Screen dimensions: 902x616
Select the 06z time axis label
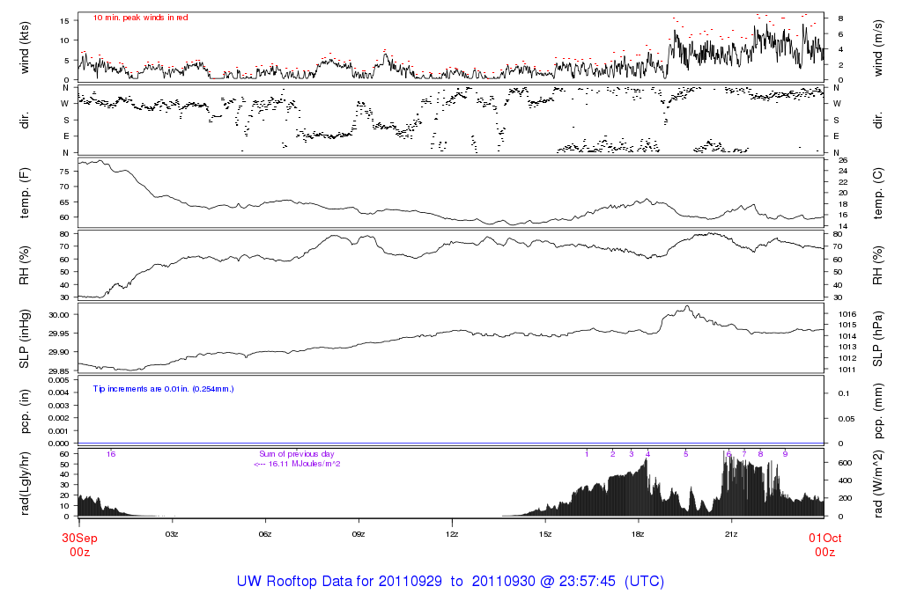pyautogui.click(x=265, y=534)
